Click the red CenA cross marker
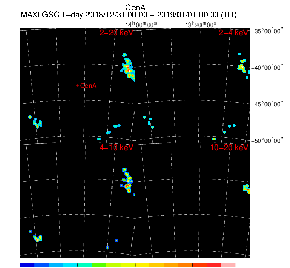 pos(78,86)
